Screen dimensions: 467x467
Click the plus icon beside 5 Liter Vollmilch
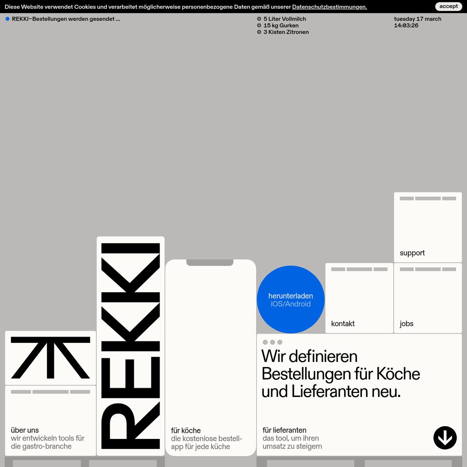click(x=259, y=19)
